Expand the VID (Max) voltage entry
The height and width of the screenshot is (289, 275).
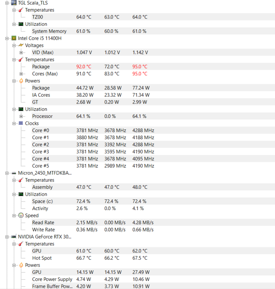[21, 52]
